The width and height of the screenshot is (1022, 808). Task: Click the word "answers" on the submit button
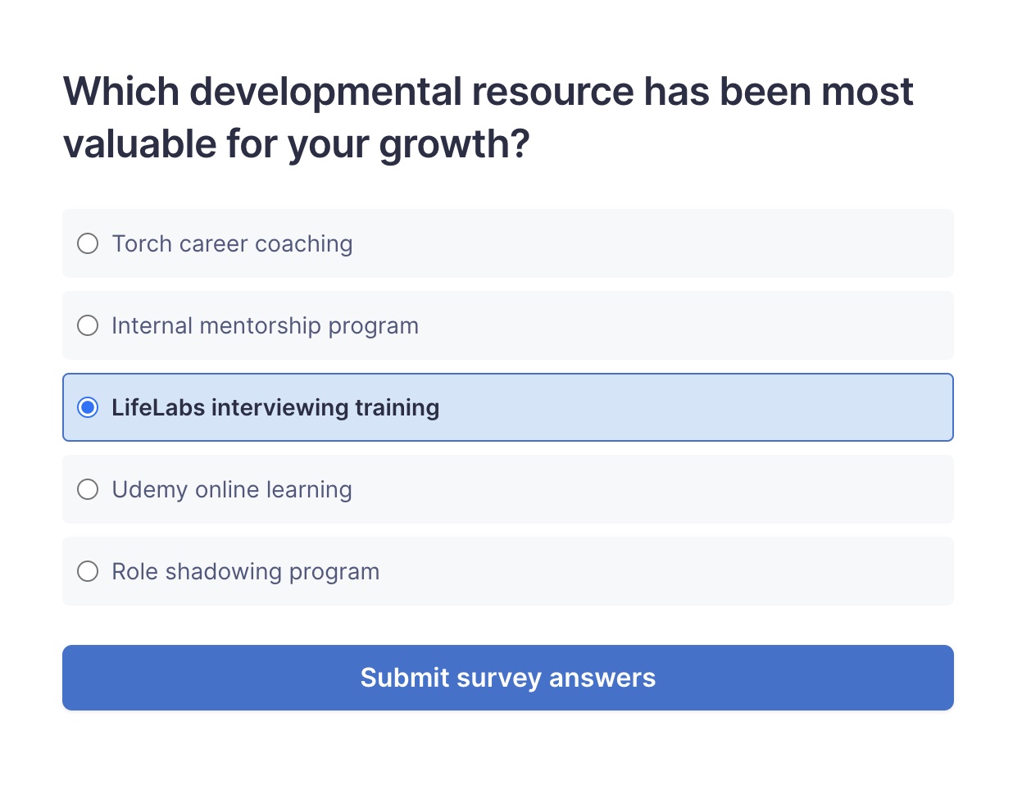[602, 679]
